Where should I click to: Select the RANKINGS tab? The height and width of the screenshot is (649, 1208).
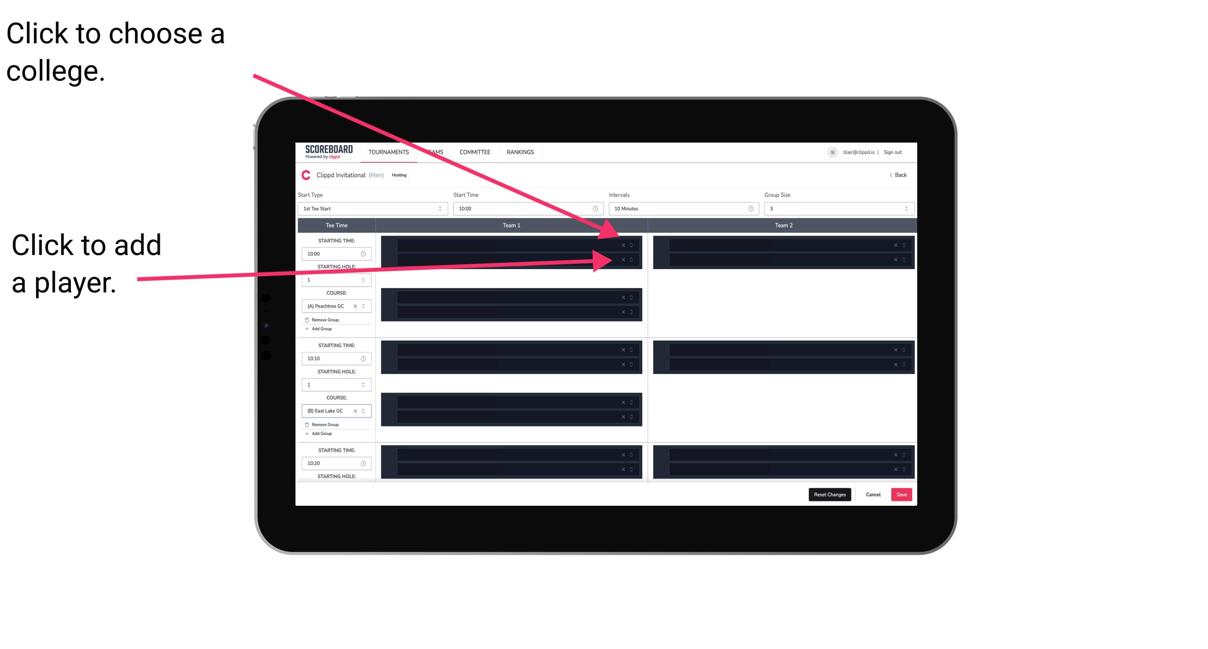click(x=521, y=153)
